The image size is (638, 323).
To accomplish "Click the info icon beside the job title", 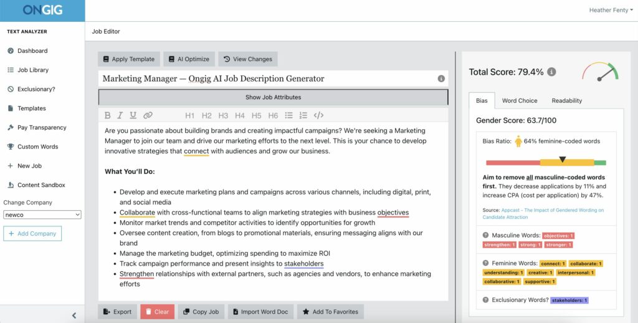I will coord(441,79).
